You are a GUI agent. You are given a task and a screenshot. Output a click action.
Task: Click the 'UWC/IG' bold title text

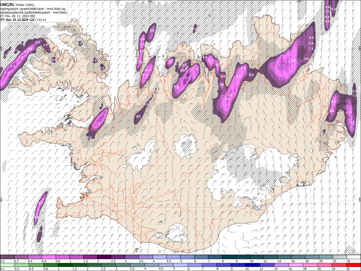pos(7,5)
